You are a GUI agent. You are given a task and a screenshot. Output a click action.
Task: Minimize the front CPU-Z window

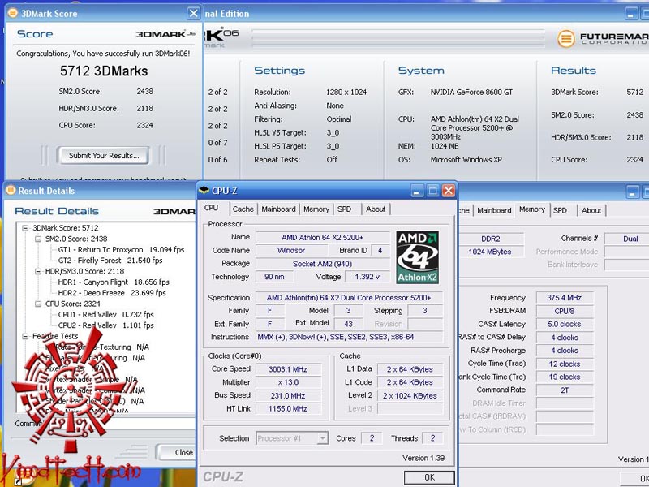(x=417, y=191)
